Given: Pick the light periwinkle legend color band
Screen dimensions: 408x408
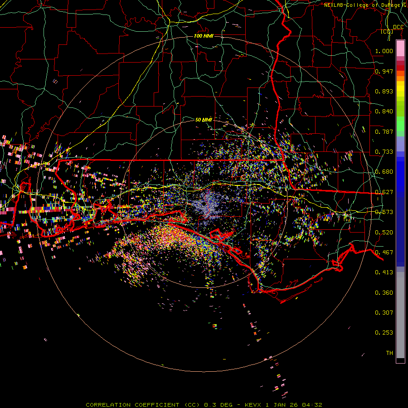Looking at the screenshot, I should click(x=400, y=144).
